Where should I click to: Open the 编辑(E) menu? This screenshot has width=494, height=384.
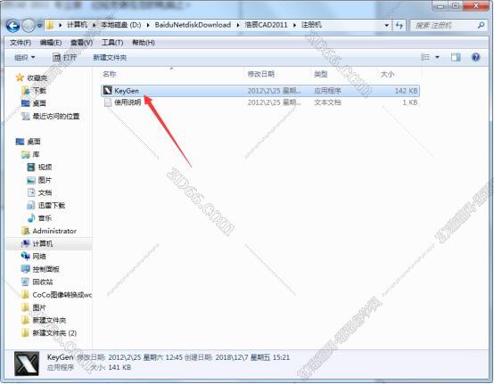pyautogui.click(x=51, y=42)
